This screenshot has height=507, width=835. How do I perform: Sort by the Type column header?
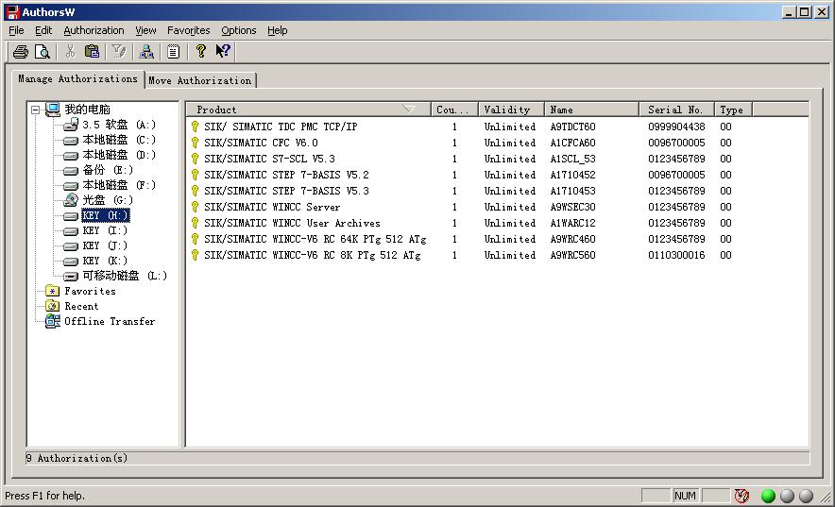tap(733, 110)
